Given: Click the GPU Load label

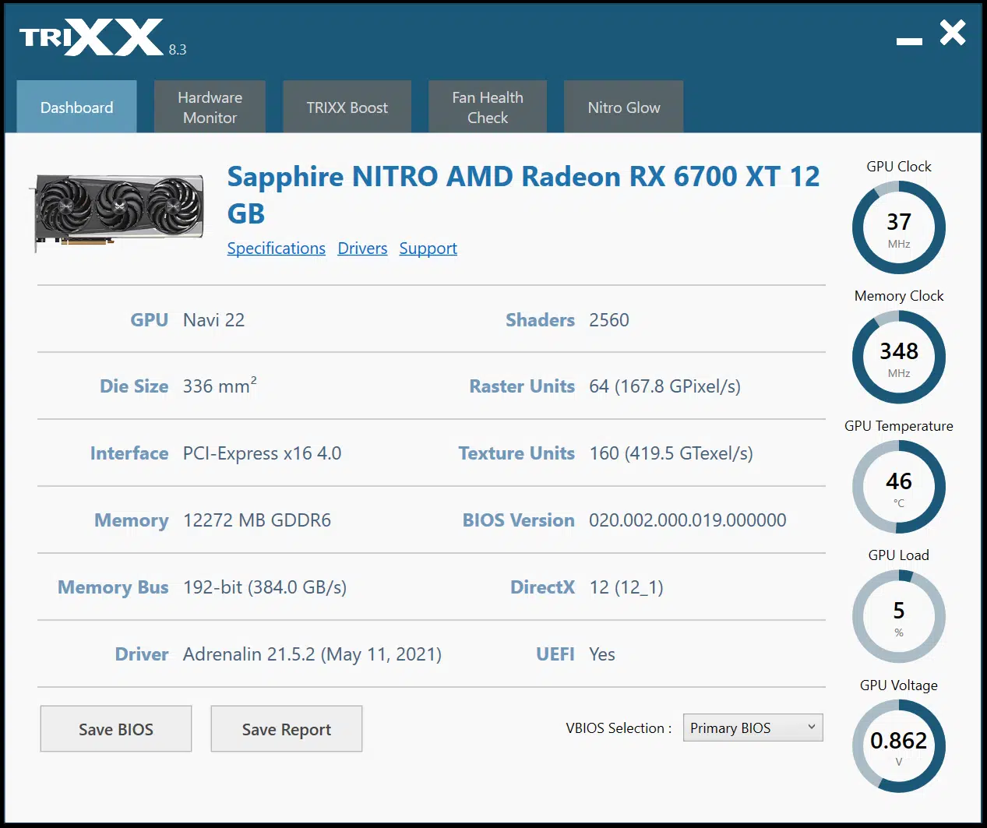Looking at the screenshot, I should tap(899, 555).
